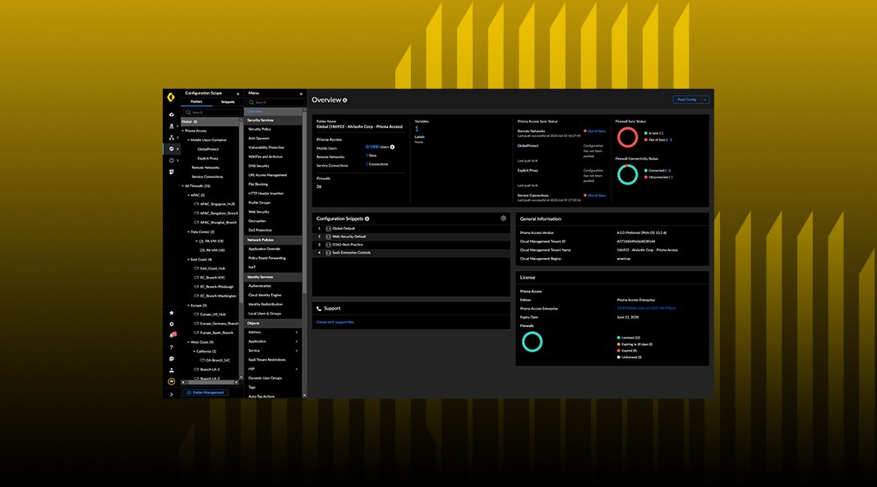Click the info icon next to Overview
Screen dimensions: 877x487
[x=344, y=100]
